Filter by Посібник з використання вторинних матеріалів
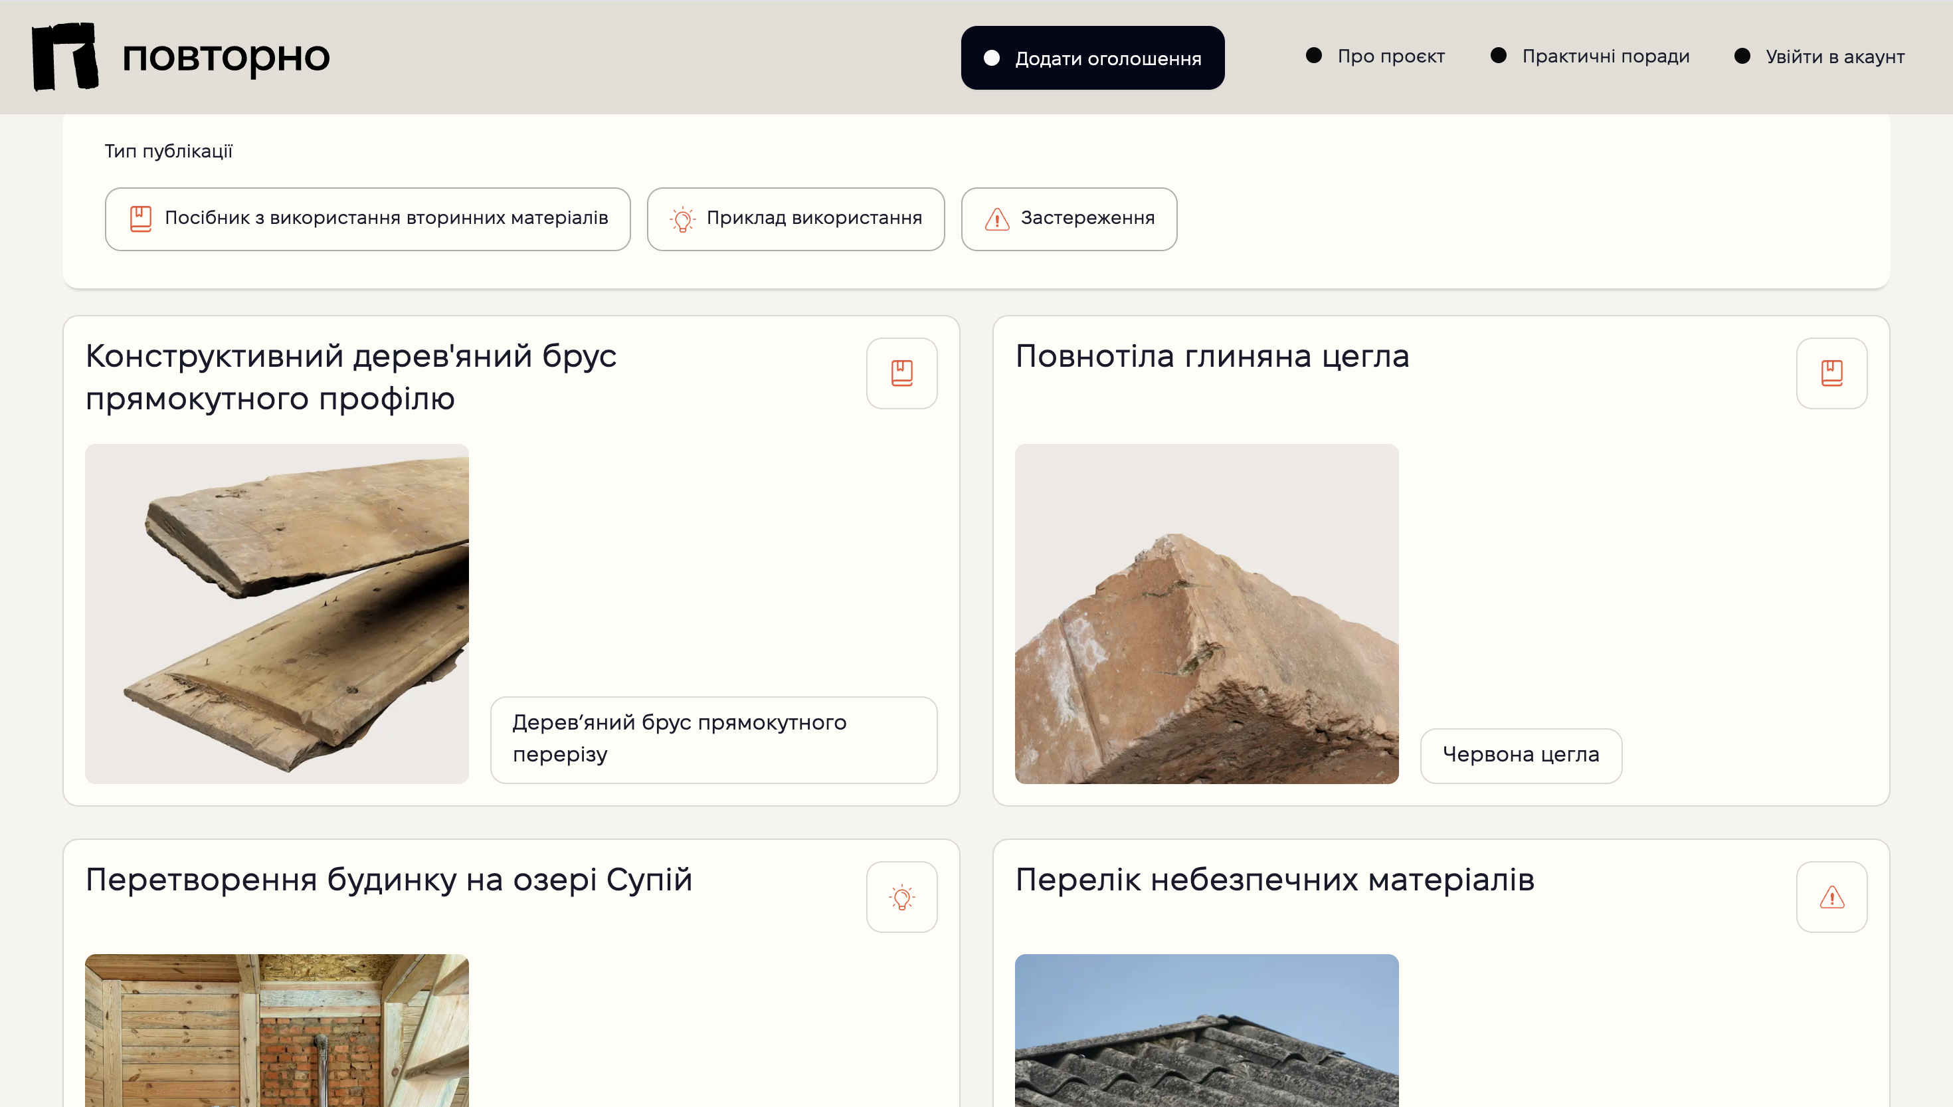The image size is (1953, 1107). [368, 219]
